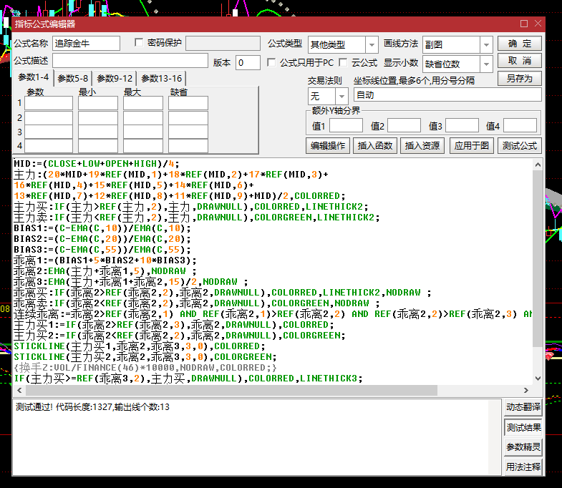562x488 pixels.
Task: Click the 值3 input field
Action: tap(462, 126)
